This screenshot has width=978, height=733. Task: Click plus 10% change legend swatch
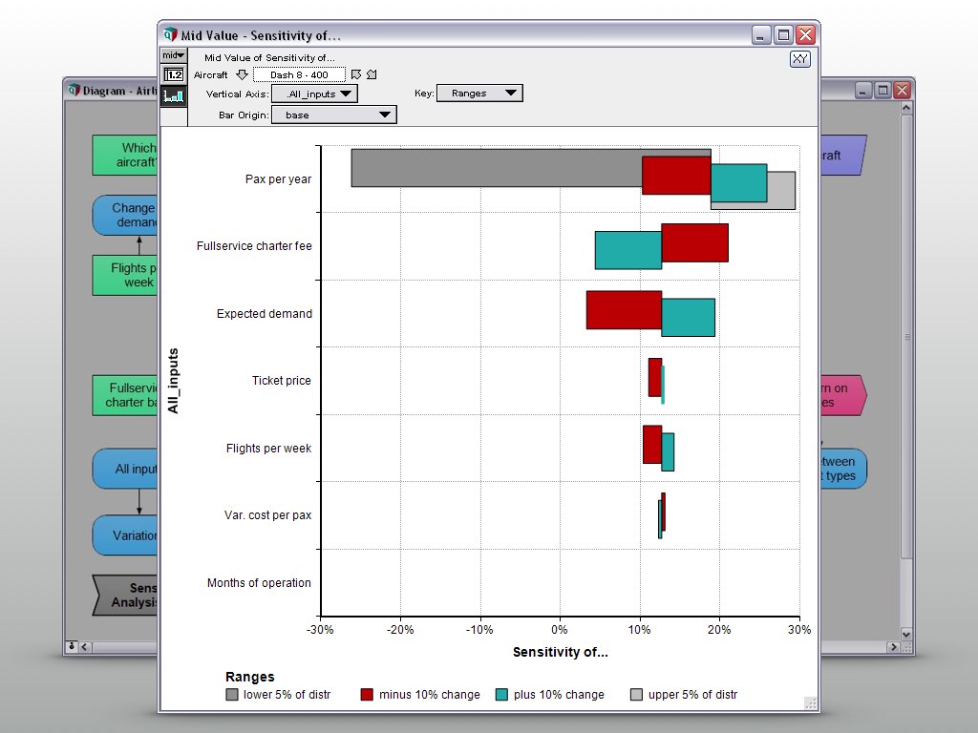click(501, 695)
